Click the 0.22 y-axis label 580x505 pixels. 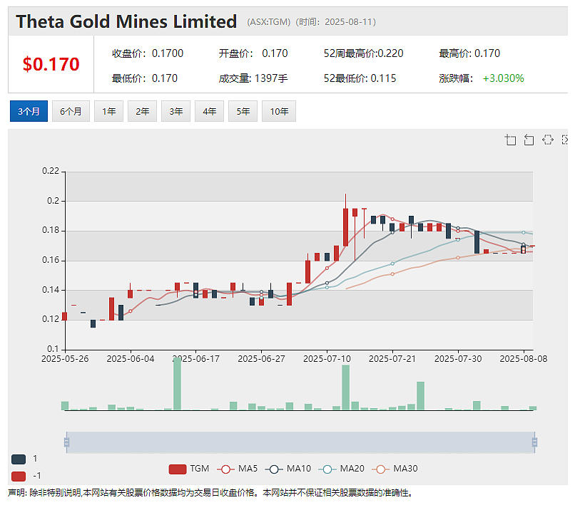coord(51,171)
